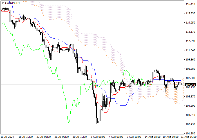Click the 18 Jul 16:00 time label
The height and width of the screenshot is (140, 197).
tap(26, 137)
